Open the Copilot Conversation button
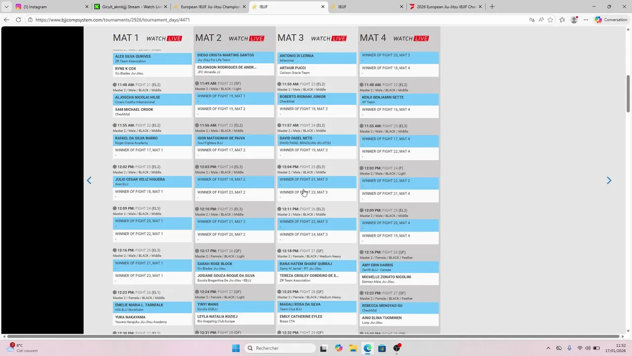632x356 pixels. tap(611, 20)
